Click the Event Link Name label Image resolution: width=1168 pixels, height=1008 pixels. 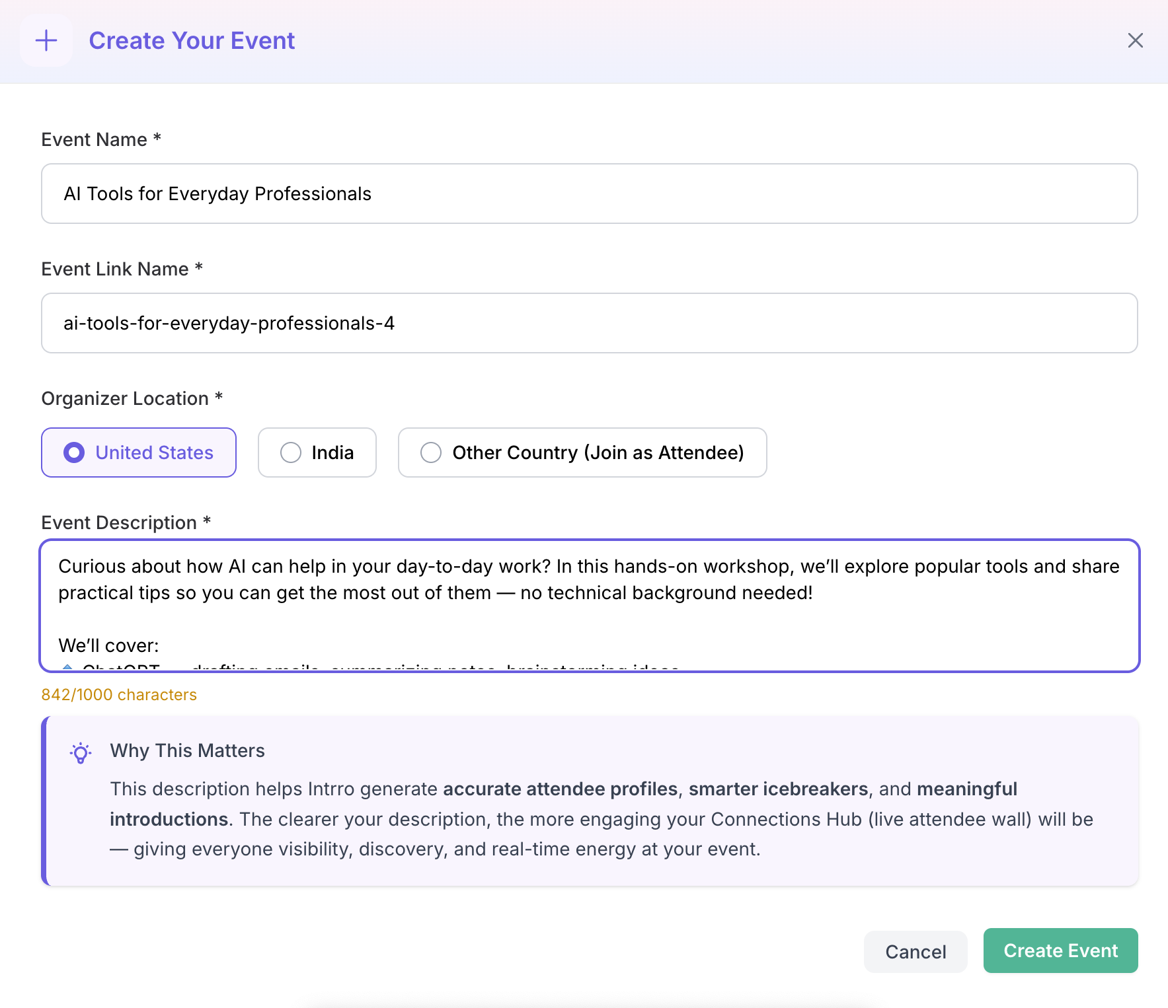(115, 269)
